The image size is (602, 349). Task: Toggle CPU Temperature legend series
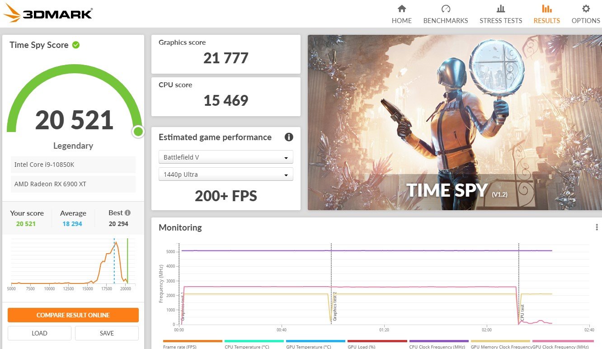tap(254, 344)
